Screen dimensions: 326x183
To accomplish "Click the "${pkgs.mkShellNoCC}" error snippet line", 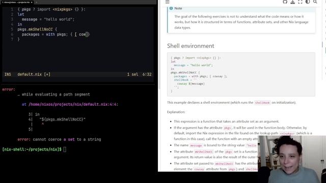I will point(62,119).
